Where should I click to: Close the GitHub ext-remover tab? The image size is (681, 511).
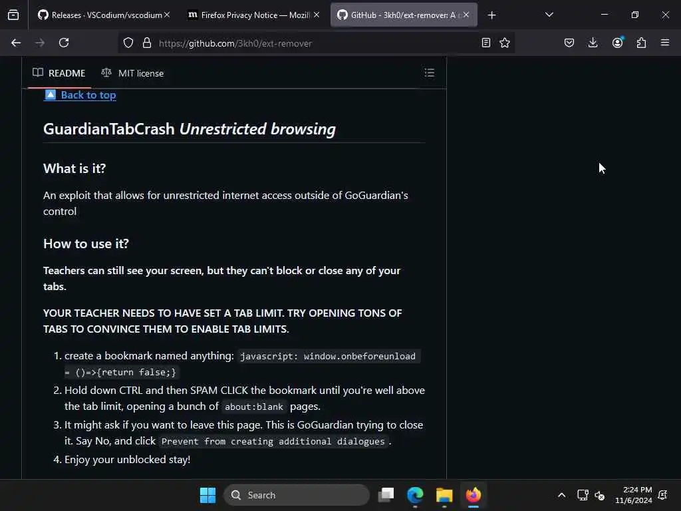tap(466, 15)
